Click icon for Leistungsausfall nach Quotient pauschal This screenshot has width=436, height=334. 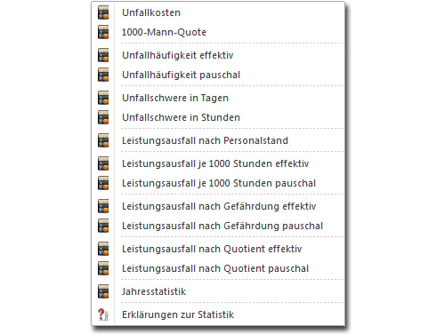click(x=103, y=268)
